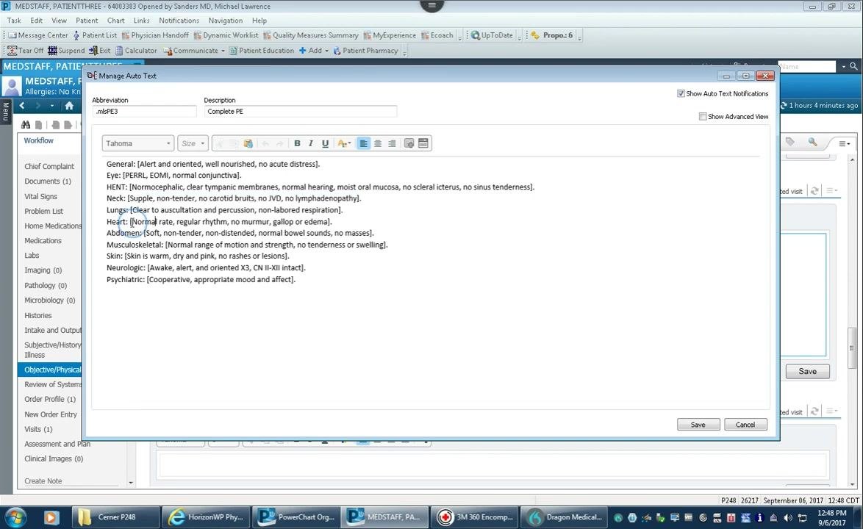
Task: Open Patient Education
Action: 262,51
